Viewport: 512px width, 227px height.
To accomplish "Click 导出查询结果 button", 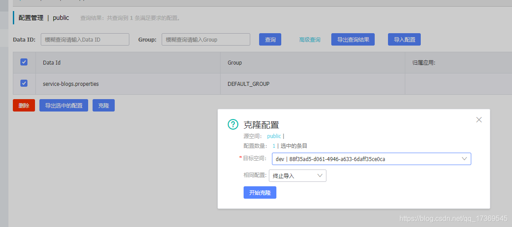I will coord(353,39).
